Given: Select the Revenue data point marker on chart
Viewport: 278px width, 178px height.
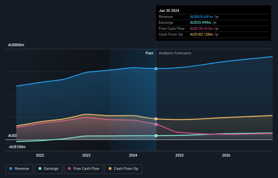Looking at the screenshot, I should [156, 69].
